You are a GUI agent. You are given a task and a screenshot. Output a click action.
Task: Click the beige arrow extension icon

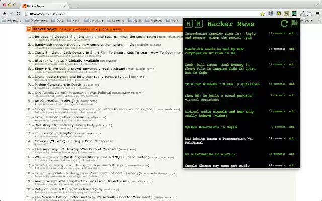(286, 14)
